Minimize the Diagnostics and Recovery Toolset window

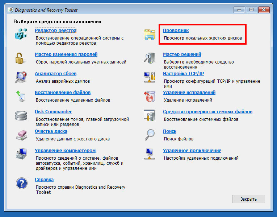[239, 10]
